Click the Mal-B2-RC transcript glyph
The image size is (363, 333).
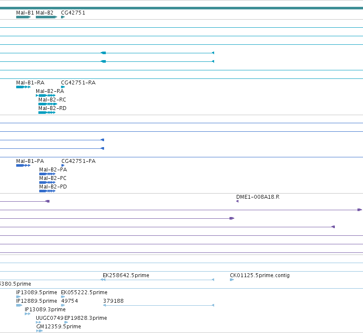[x=48, y=104]
